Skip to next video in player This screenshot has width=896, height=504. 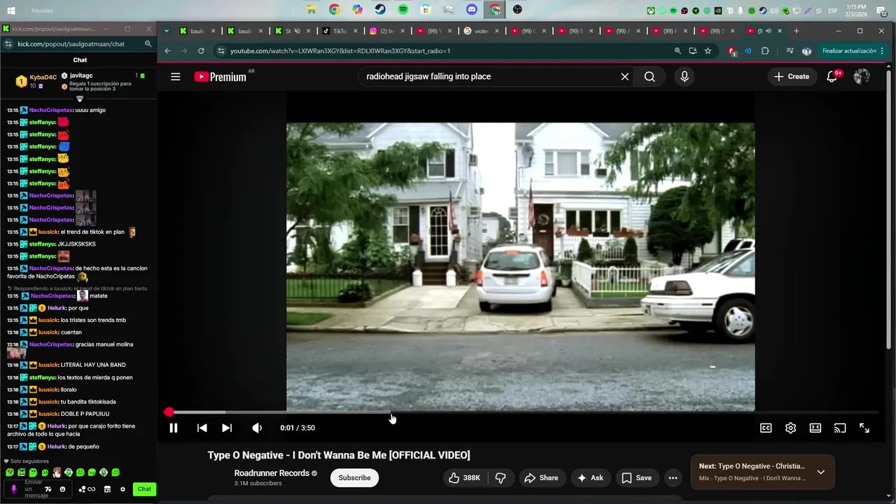(227, 428)
